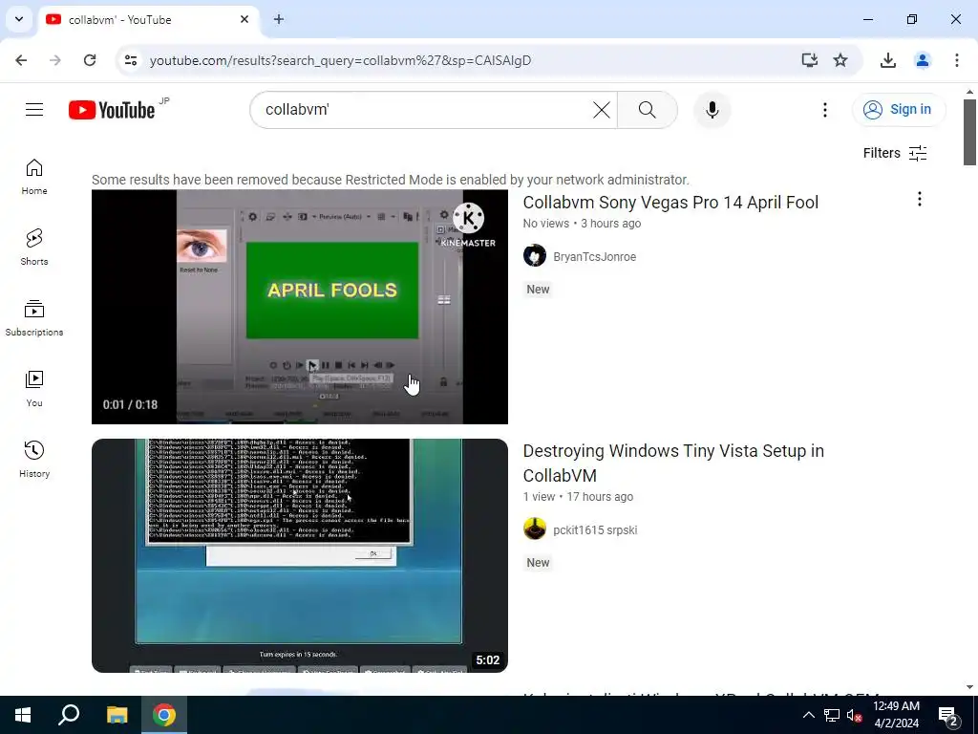
Task: Open You section in sidebar
Action: 34,388
